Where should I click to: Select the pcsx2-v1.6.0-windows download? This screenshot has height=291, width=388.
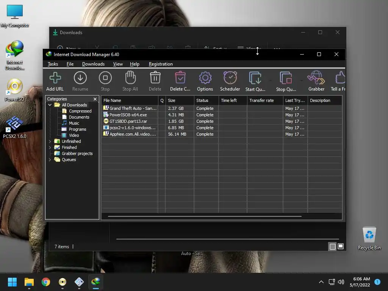tap(221, 128)
